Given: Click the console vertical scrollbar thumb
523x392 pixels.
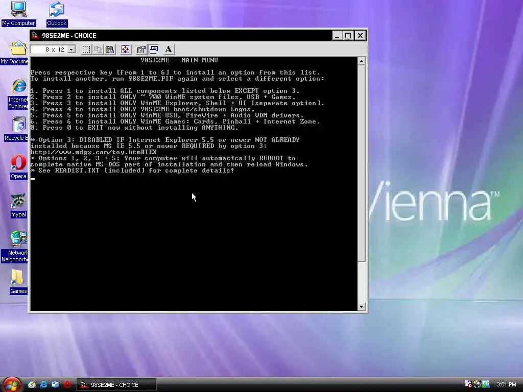Looking at the screenshot, I should (361, 163).
